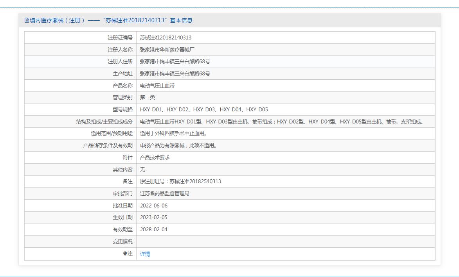
Task: Select structure description starting 电动气压止血带HXY-D01型
Action: (x=283, y=122)
